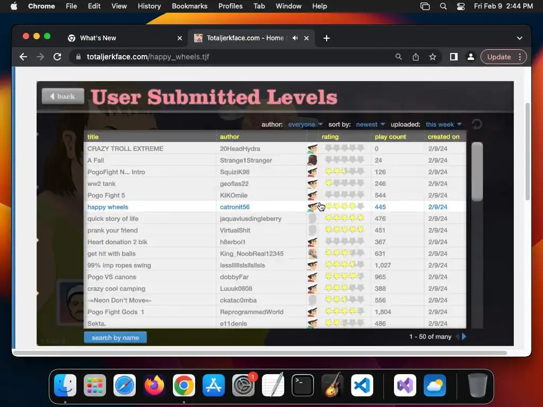Click the level list scrollbar handle

coord(477,171)
